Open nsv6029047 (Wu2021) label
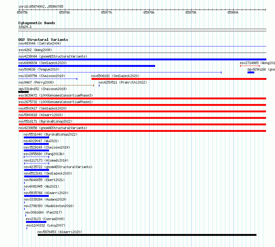 [x=41, y=141]
